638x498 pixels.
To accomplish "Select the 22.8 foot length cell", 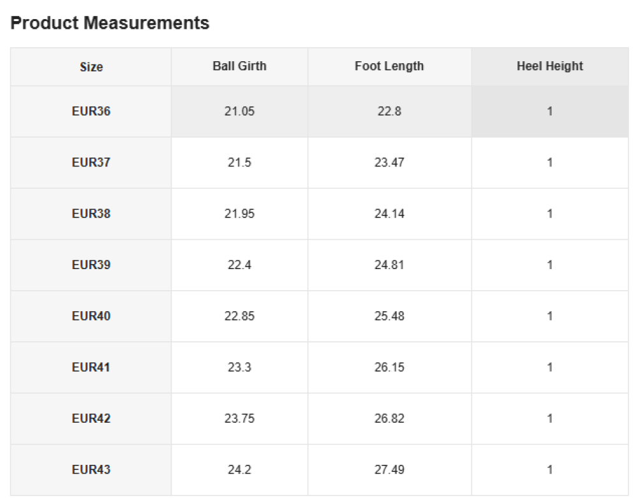I will (389, 112).
